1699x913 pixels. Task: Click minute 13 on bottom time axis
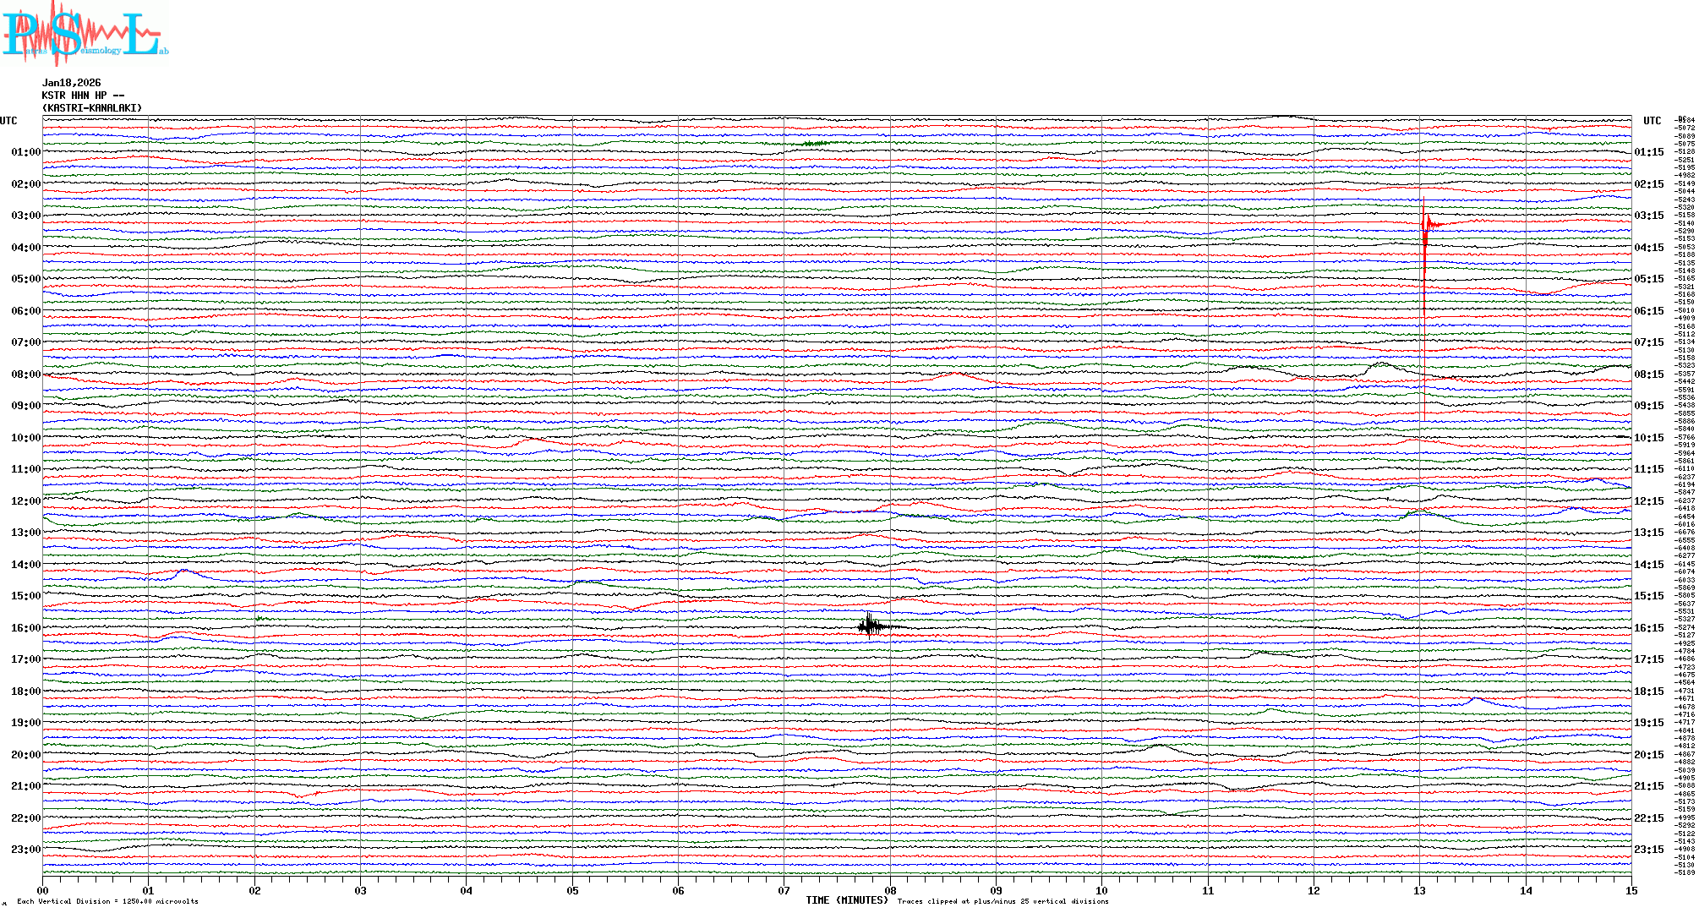[x=1419, y=890]
